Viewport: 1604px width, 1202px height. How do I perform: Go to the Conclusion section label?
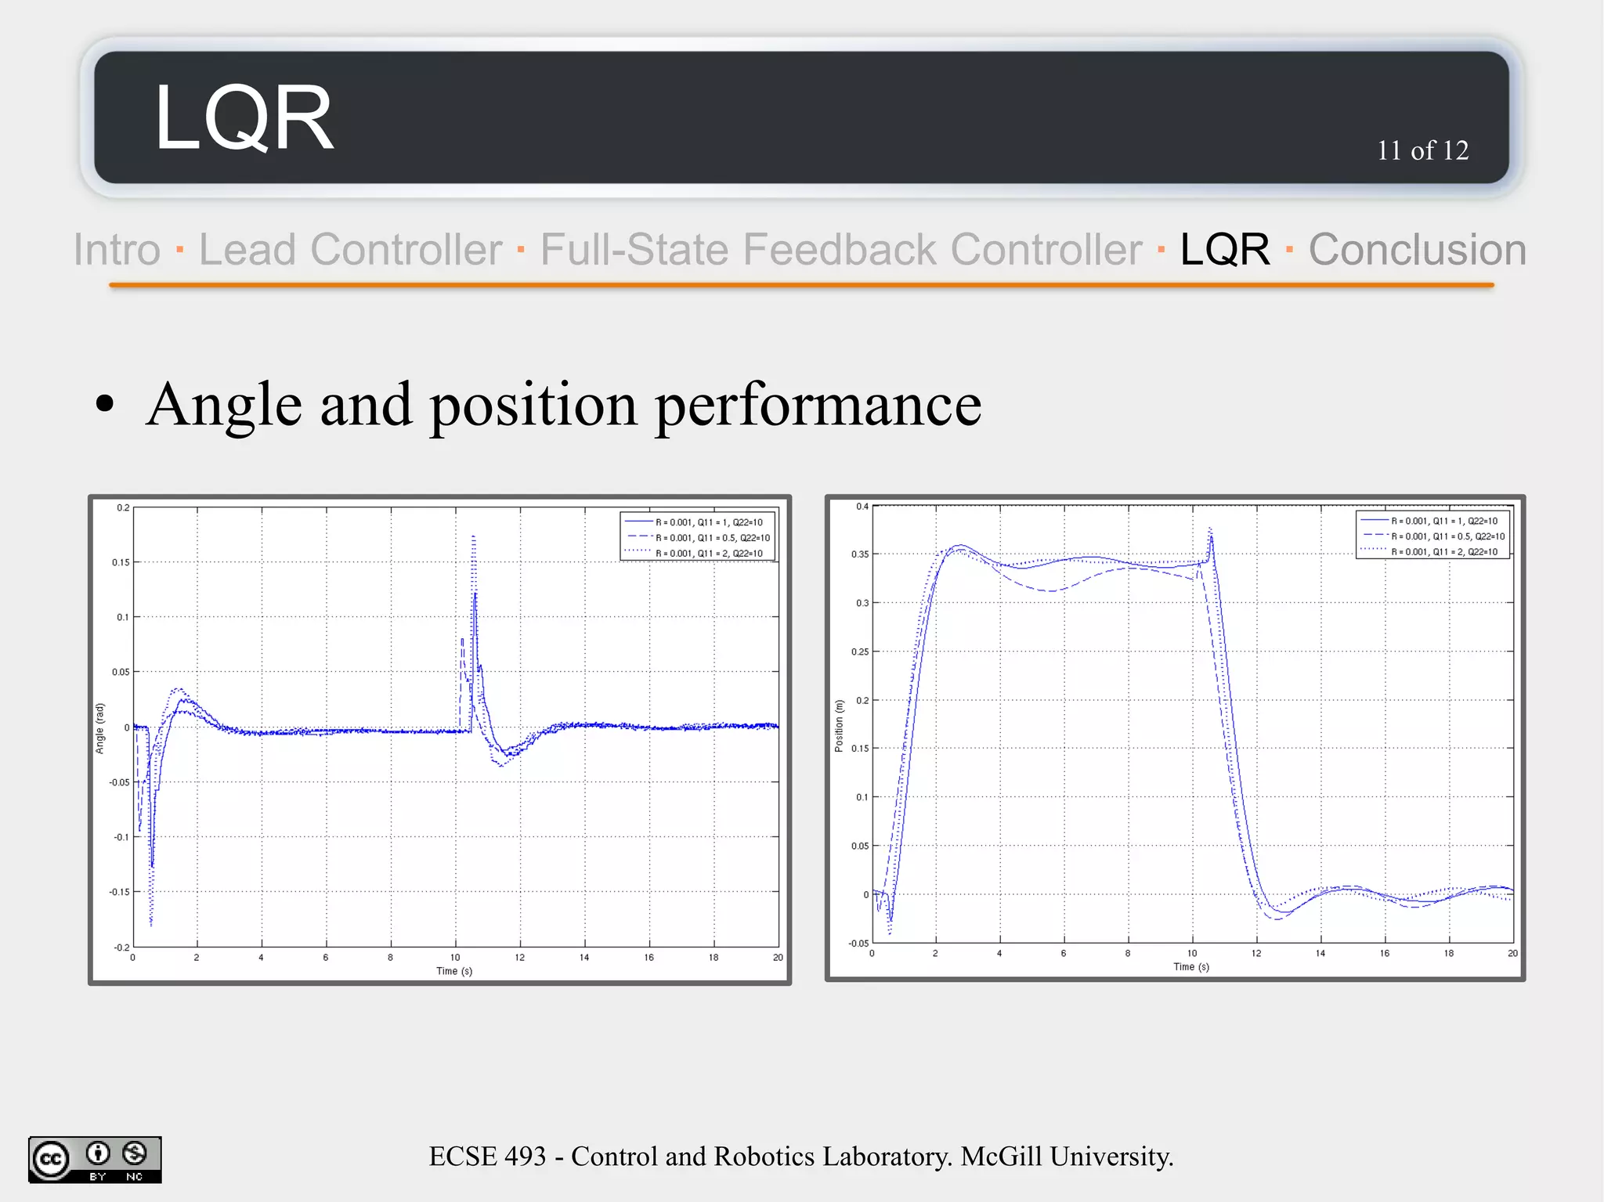click(1417, 250)
